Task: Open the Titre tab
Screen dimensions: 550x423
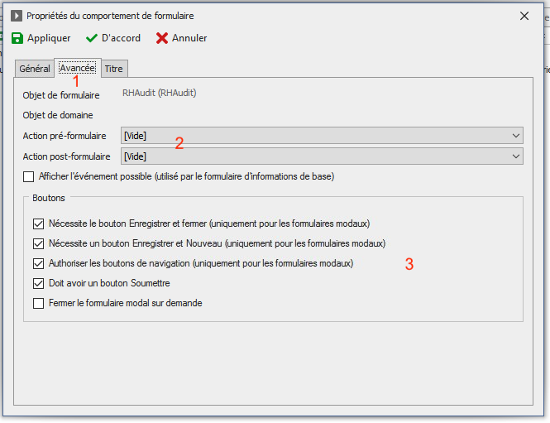Action: (x=113, y=69)
